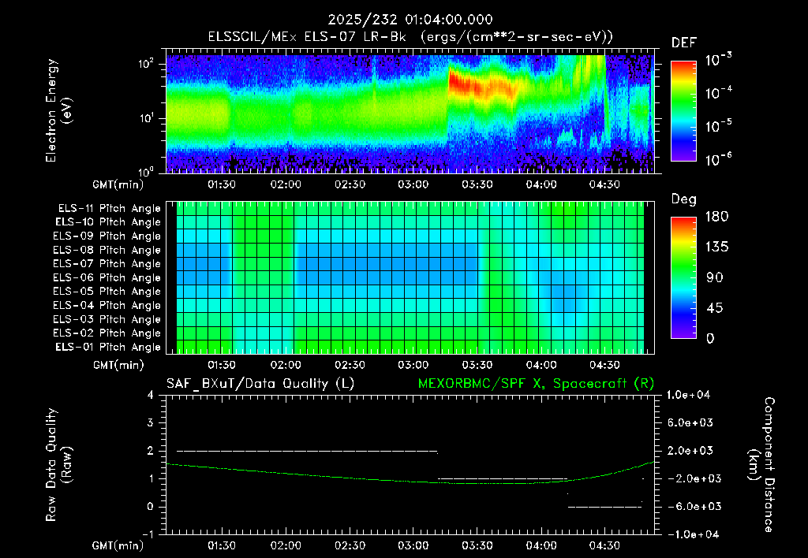Click the green MEXORBMC/SPF X, Spacecraft (R) label
The height and width of the screenshot is (558, 808).
[536, 384]
